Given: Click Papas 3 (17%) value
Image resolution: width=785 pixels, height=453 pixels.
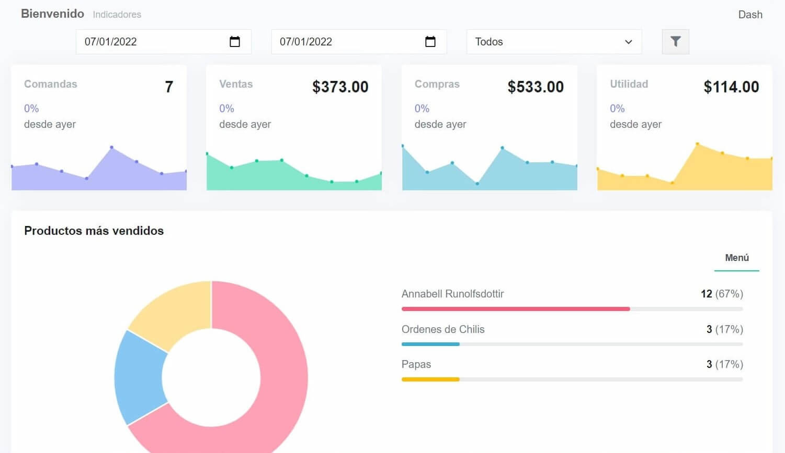Looking at the screenshot, I should 724,364.
